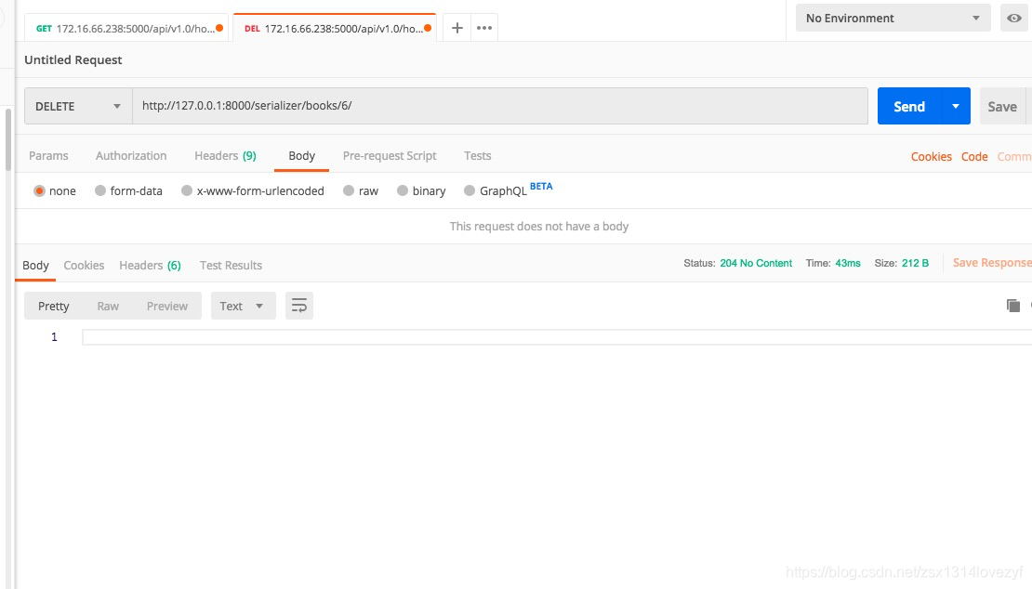Click the request URL input field
This screenshot has width=1032, height=589.
[x=500, y=106]
